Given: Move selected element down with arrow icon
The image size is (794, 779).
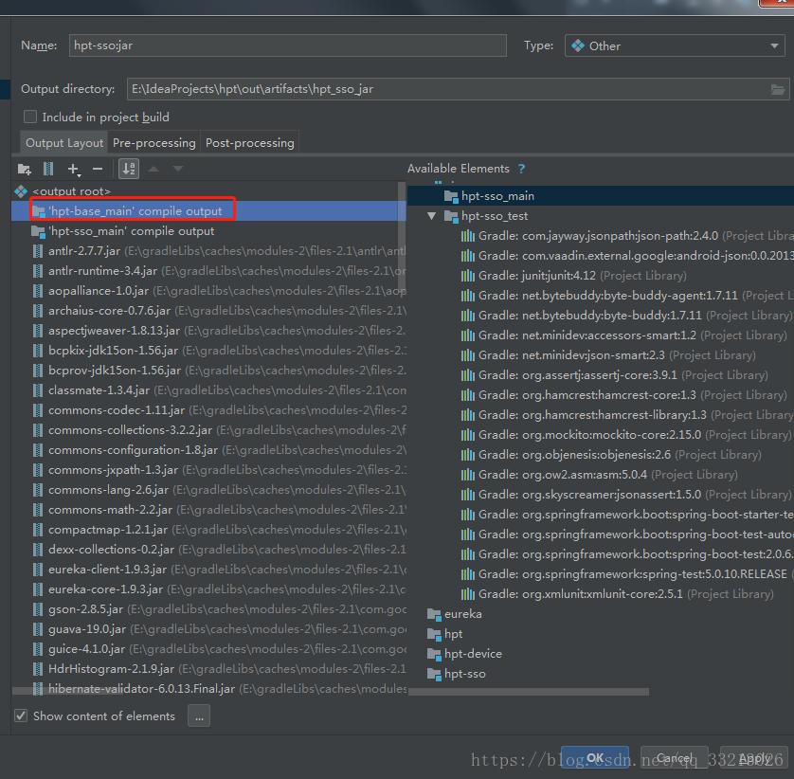Looking at the screenshot, I should (x=178, y=169).
